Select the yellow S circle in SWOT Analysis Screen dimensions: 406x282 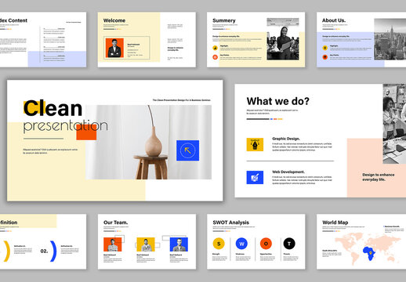coord(219,244)
